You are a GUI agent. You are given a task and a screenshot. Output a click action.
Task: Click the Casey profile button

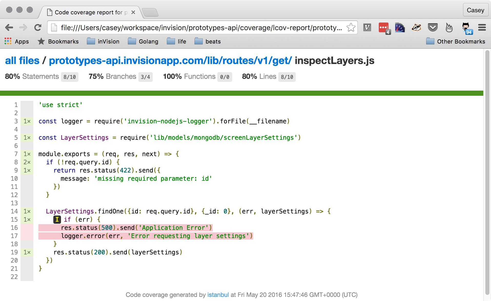[475, 10]
